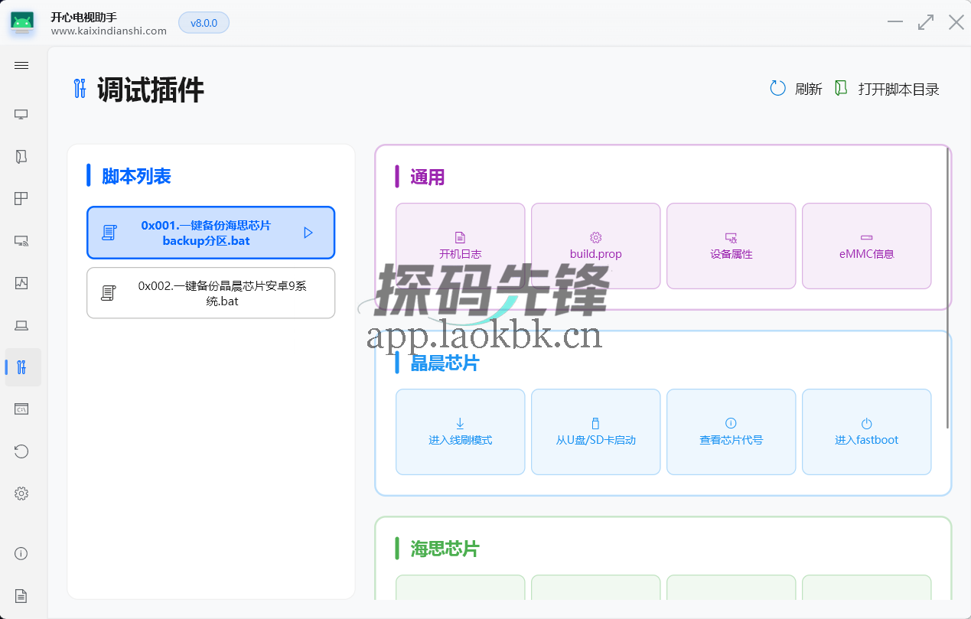Viewport: 971px width, 619px height.
Task: Click the app logo in the title bar
Action: click(22, 23)
